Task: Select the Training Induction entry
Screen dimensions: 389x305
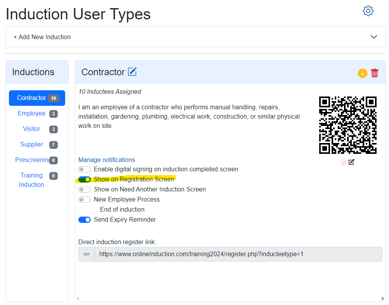Action: 31,180
